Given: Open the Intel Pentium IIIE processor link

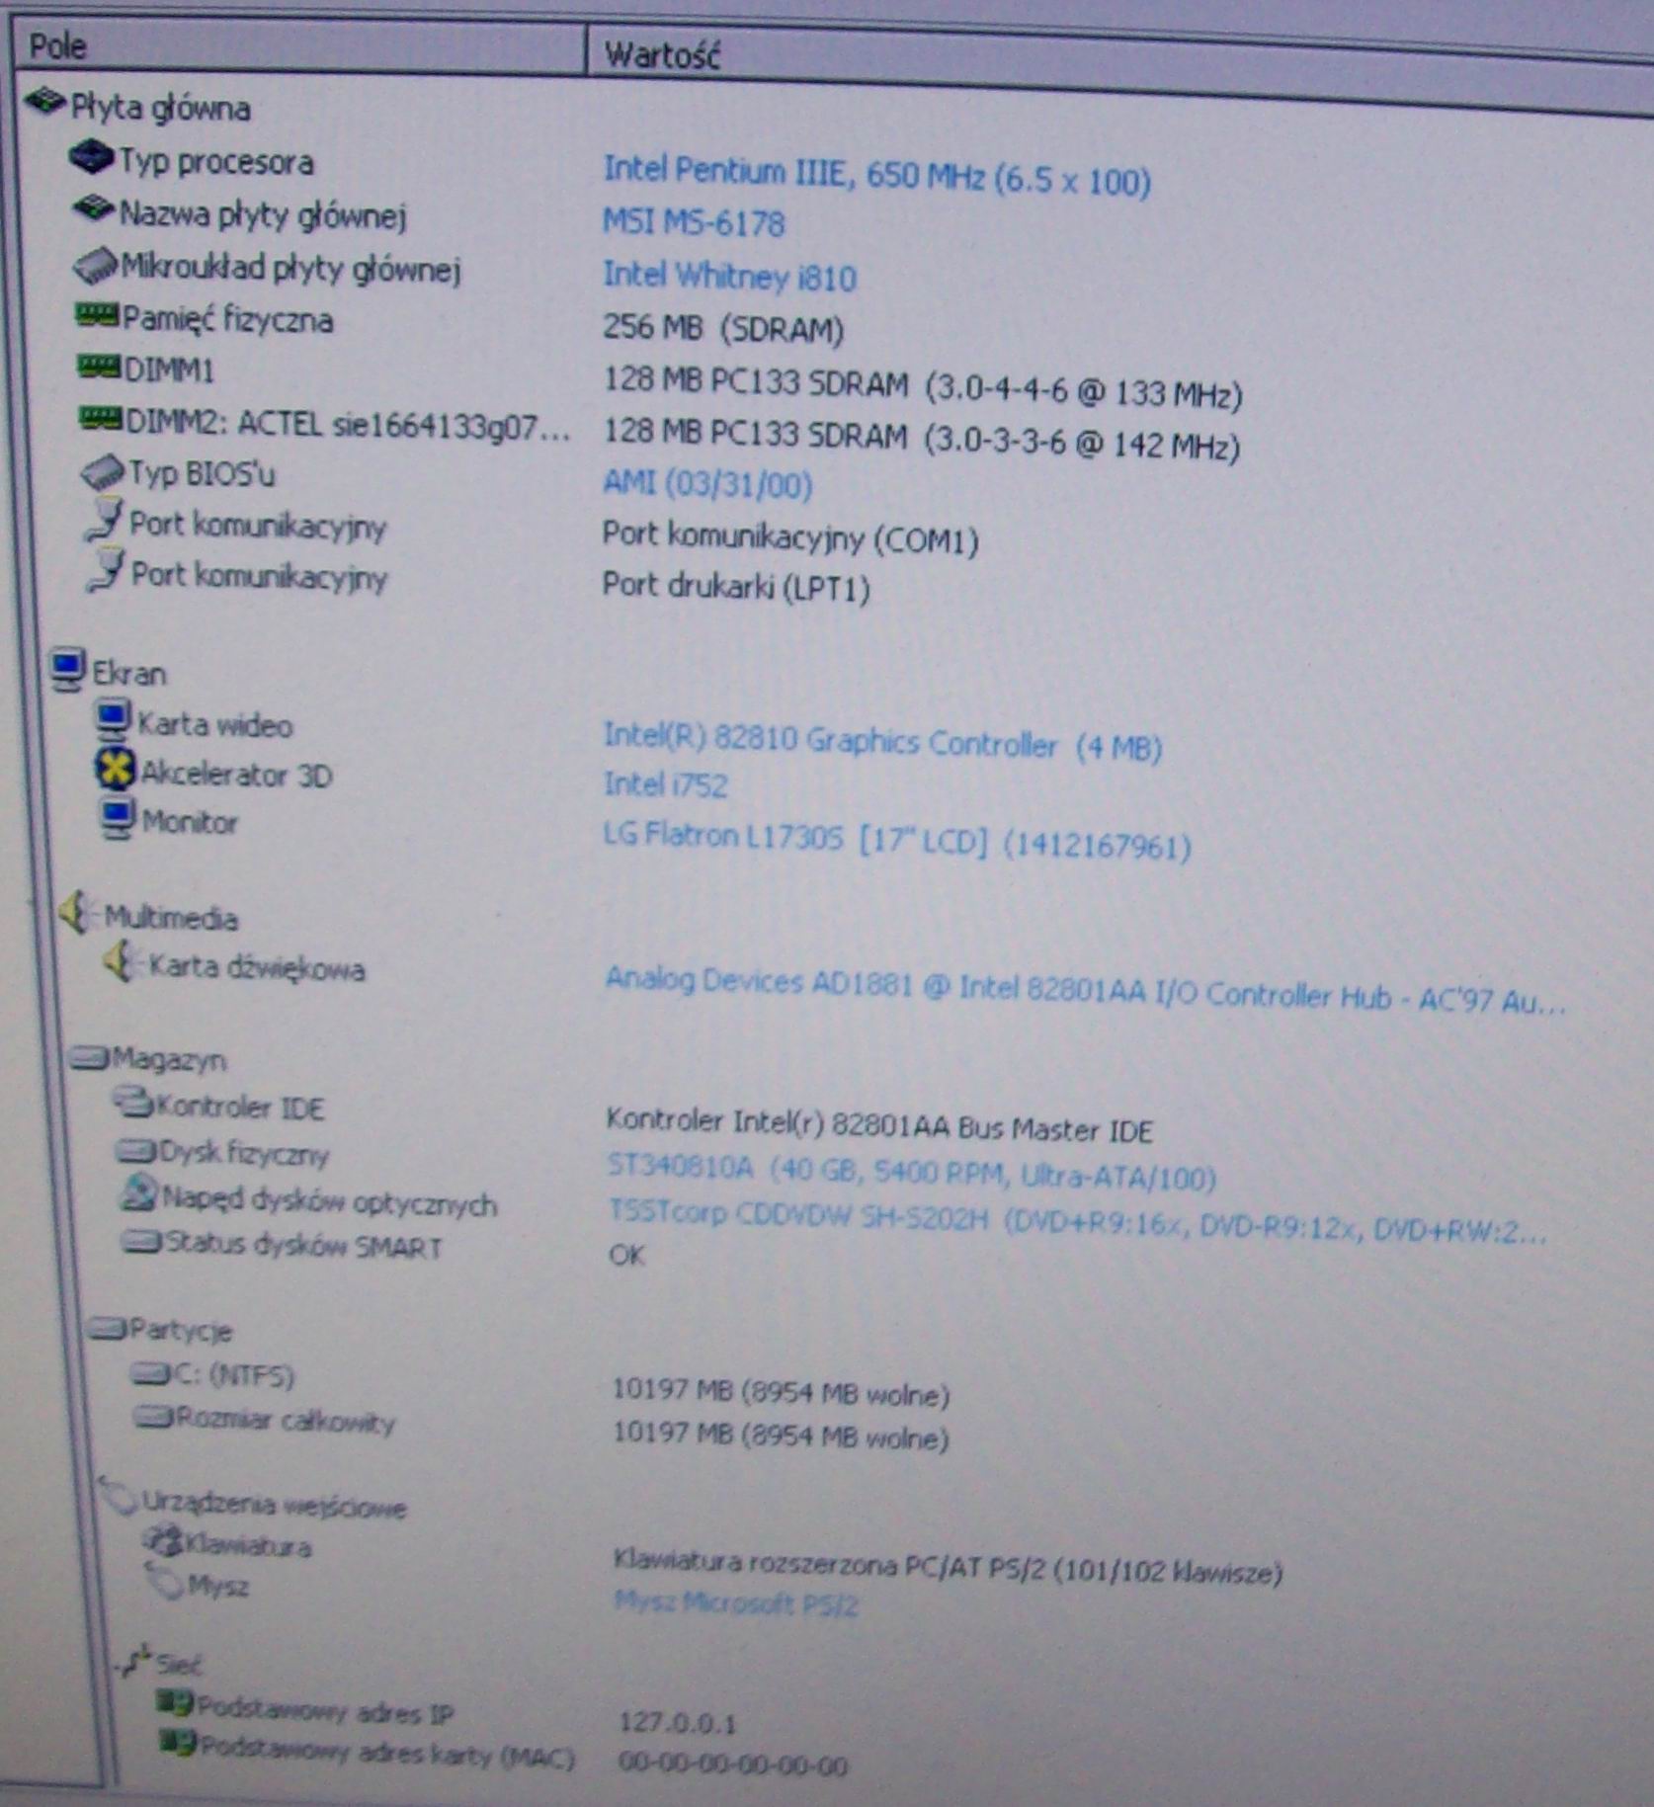Looking at the screenshot, I should click(x=877, y=176).
